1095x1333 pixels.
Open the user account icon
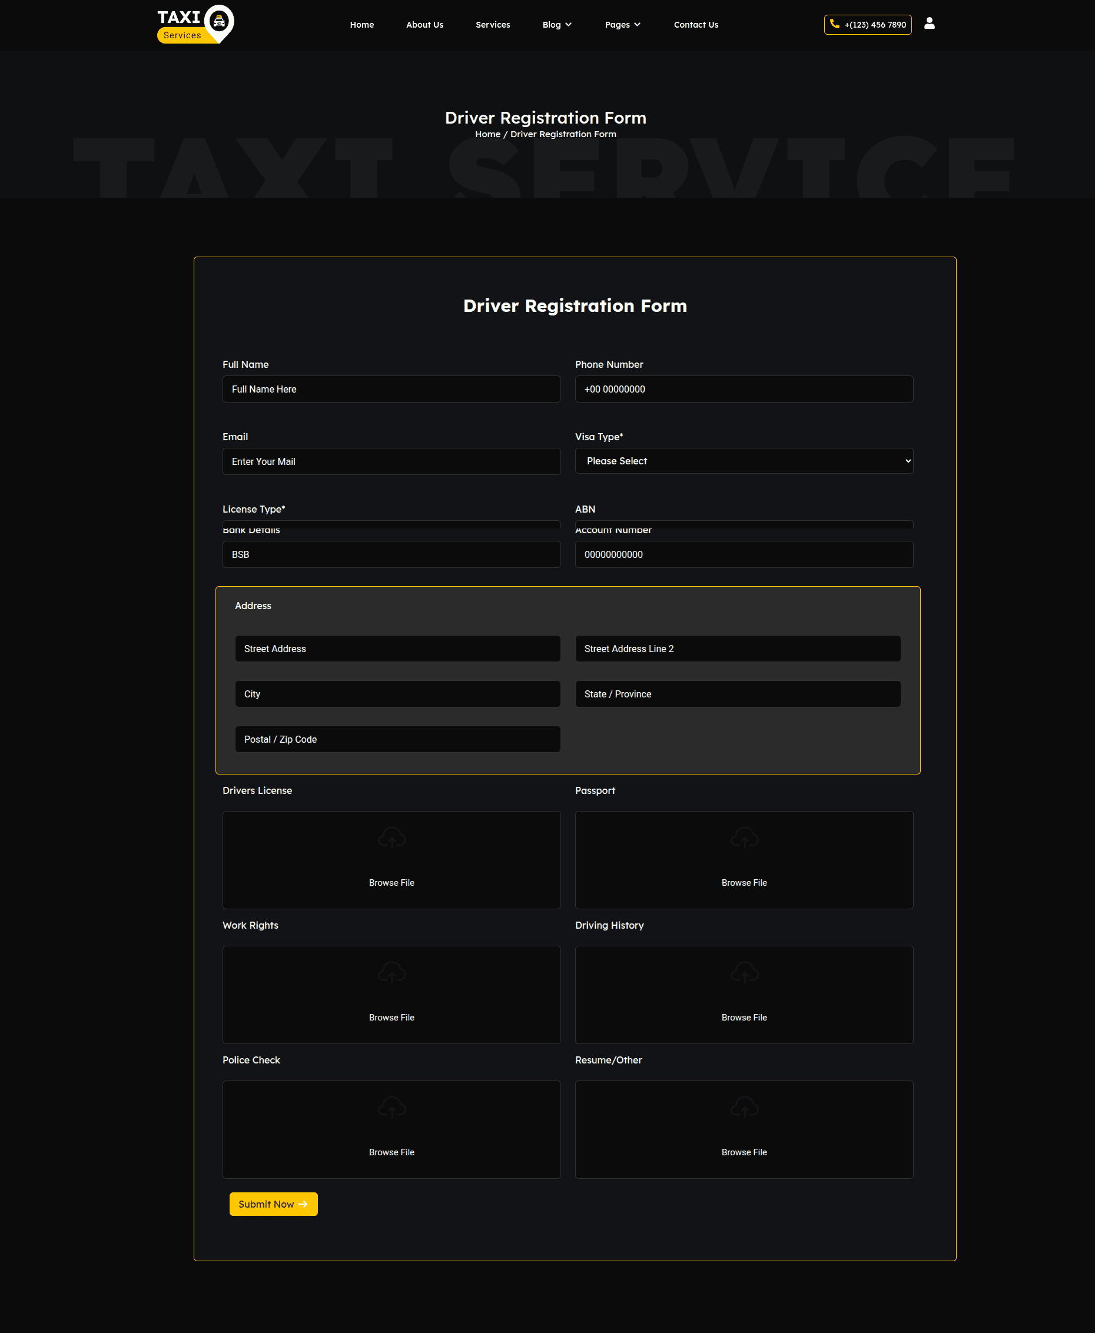pos(929,24)
